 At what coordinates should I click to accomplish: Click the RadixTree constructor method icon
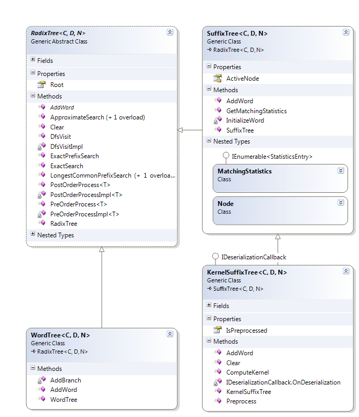(41, 223)
